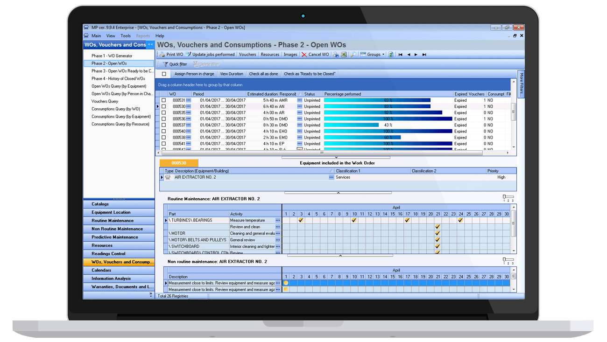Open ellipsis for General review activity
Screen dimensions: 607x342
coord(278,240)
